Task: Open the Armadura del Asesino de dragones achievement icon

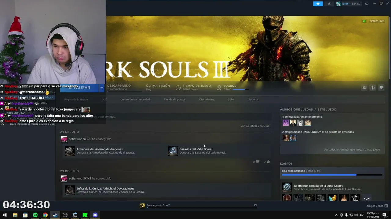Action: point(70,151)
